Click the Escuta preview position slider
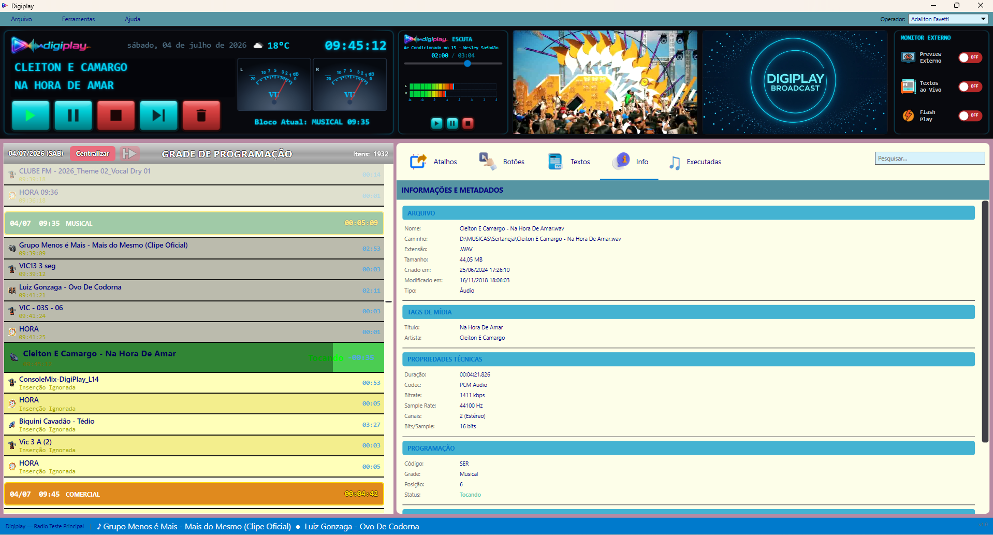Screen dimensions: 993x535 453,64
